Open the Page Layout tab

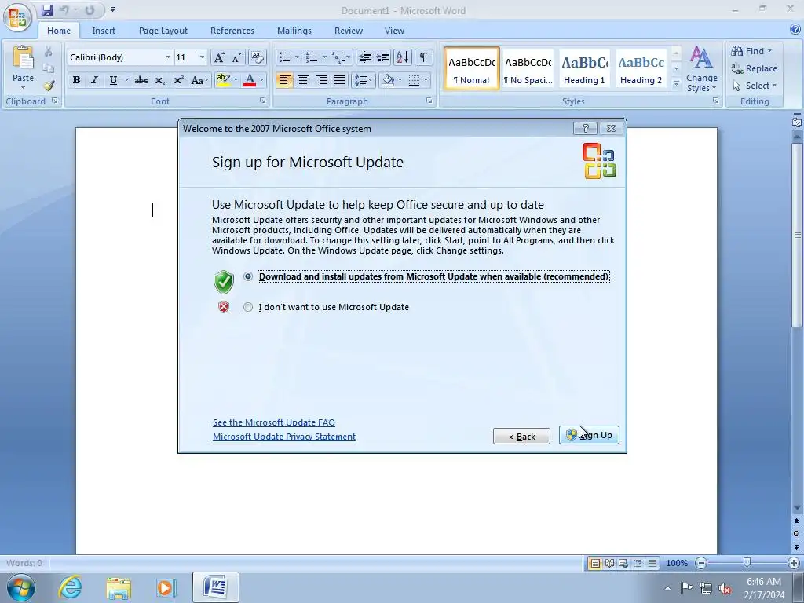point(163,31)
